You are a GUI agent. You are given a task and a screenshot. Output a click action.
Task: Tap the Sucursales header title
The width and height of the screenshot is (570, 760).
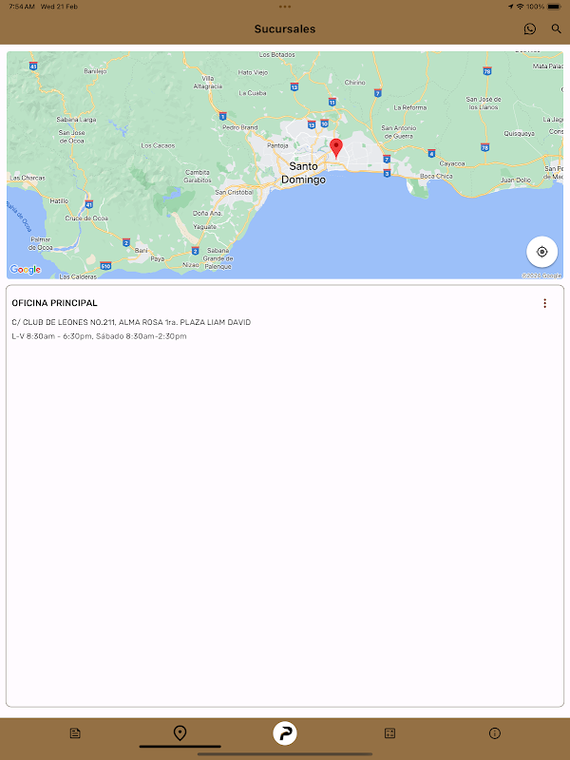point(285,29)
